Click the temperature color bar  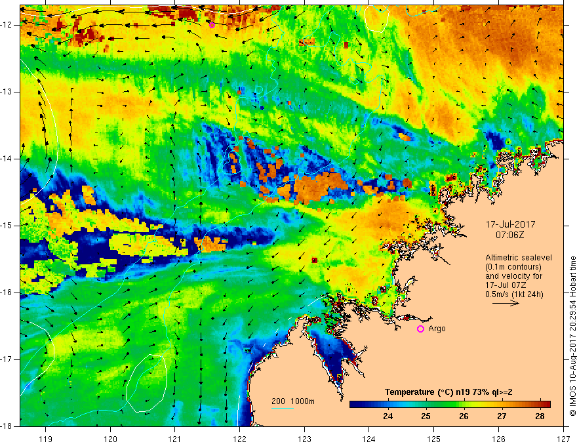[450, 404]
